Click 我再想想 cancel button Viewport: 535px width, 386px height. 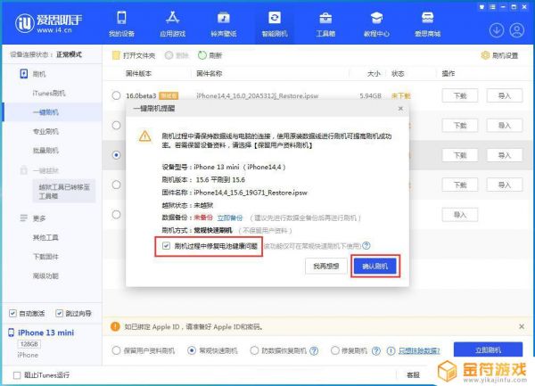tap(325, 266)
